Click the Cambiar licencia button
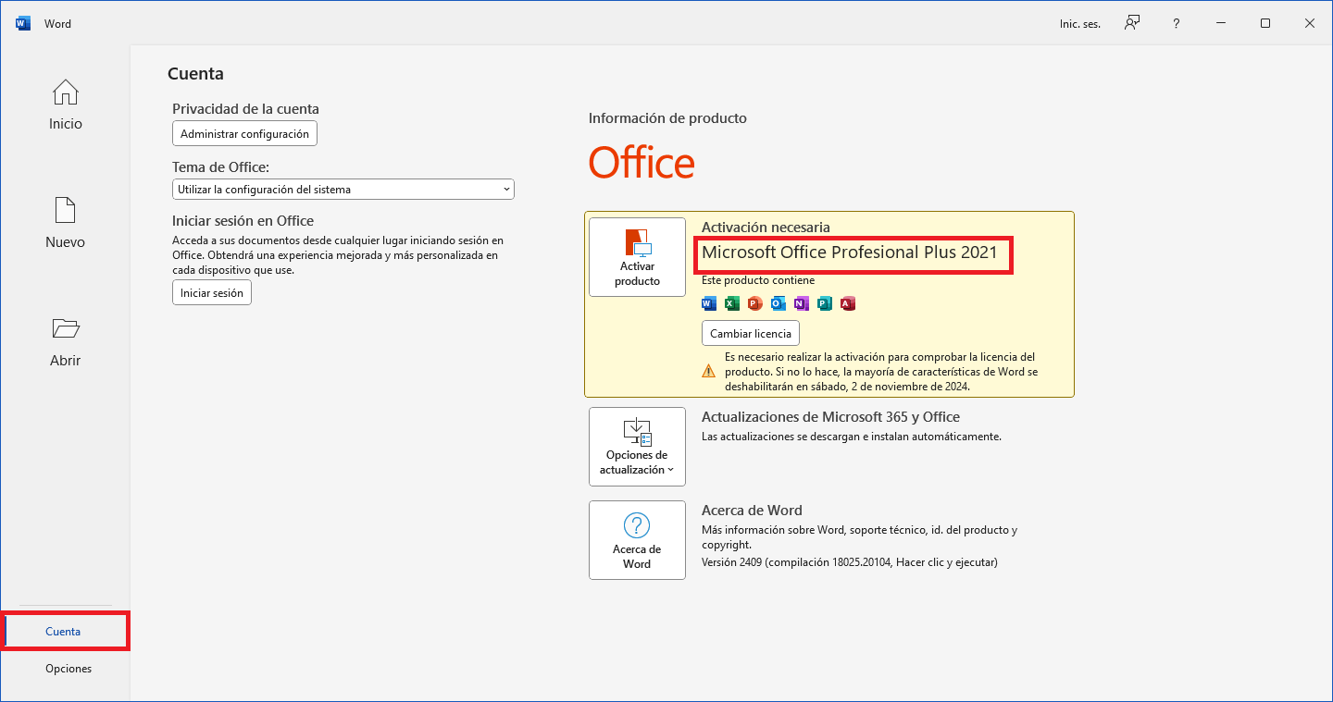Image resolution: width=1333 pixels, height=702 pixels. 750,333
